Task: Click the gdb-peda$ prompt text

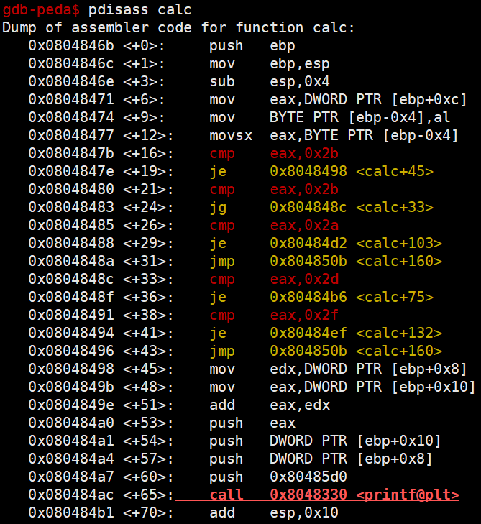Action: (x=41, y=10)
